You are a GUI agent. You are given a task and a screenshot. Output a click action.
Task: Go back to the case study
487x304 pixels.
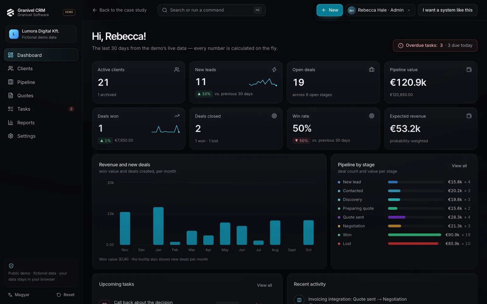[x=120, y=10]
